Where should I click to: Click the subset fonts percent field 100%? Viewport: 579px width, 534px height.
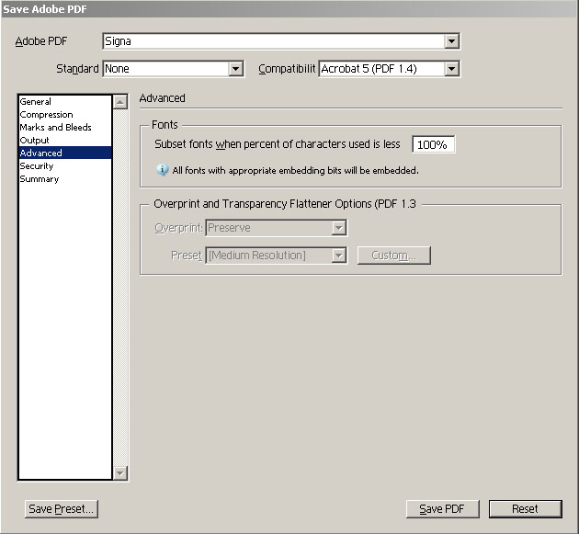click(433, 144)
